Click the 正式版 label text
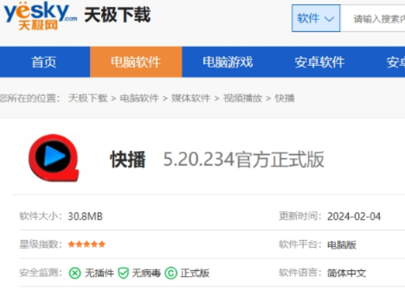Image resolution: width=405 pixels, height=303 pixels. tap(195, 273)
